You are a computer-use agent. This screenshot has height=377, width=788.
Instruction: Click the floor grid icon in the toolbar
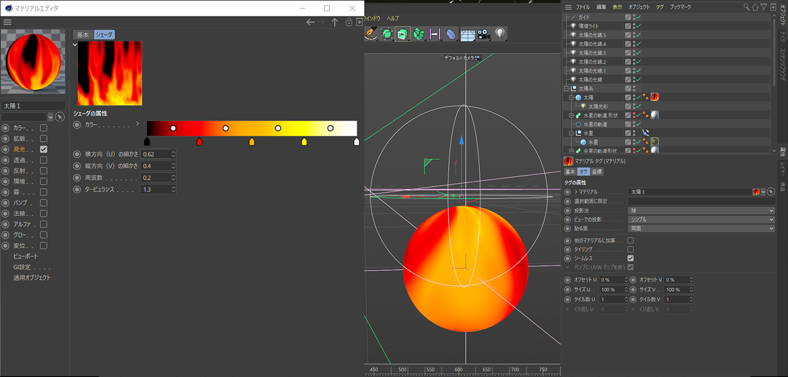coord(468,34)
